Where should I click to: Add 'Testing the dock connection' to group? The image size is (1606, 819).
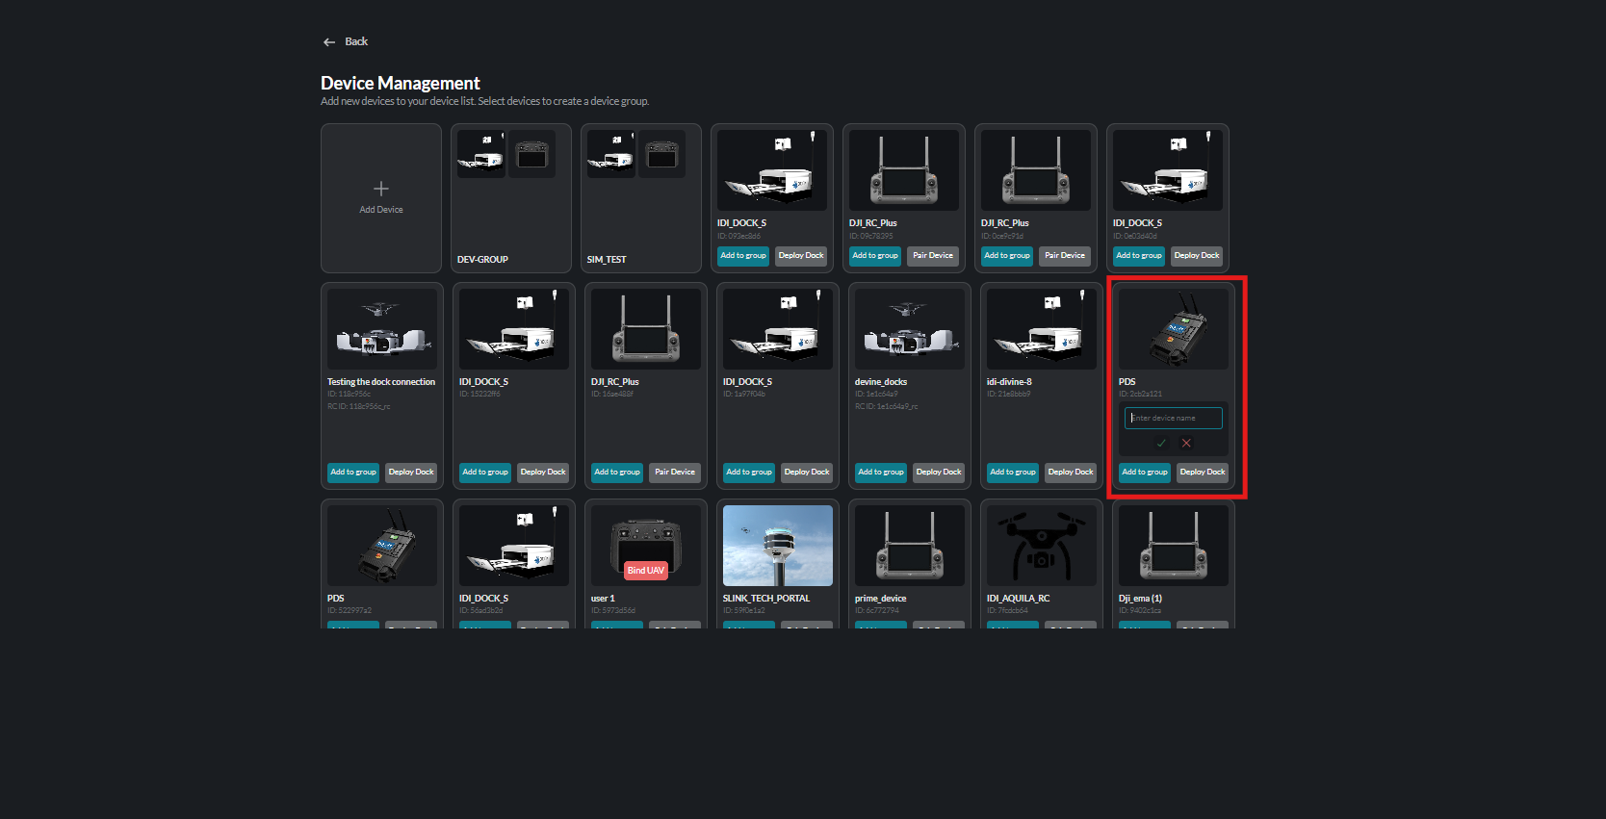tap(353, 473)
